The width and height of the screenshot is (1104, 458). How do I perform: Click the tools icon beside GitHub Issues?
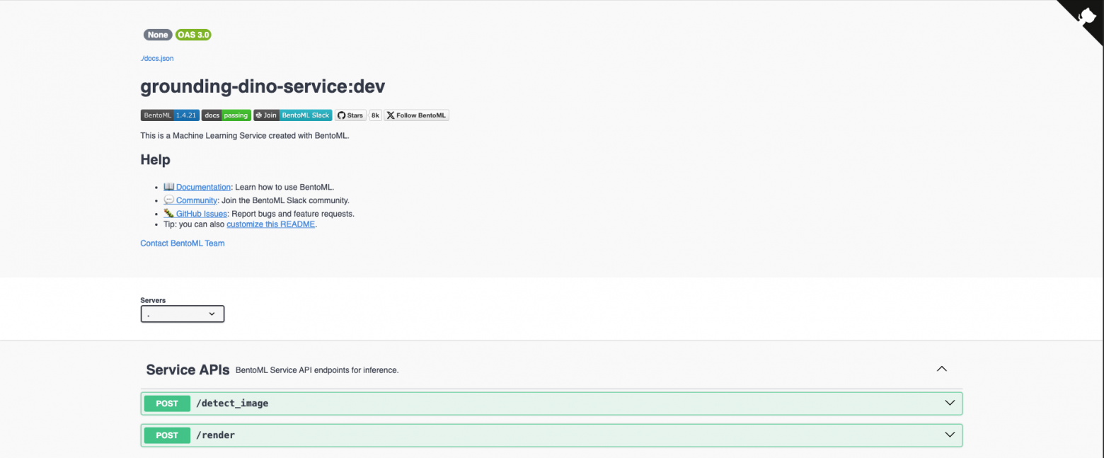[x=168, y=213]
